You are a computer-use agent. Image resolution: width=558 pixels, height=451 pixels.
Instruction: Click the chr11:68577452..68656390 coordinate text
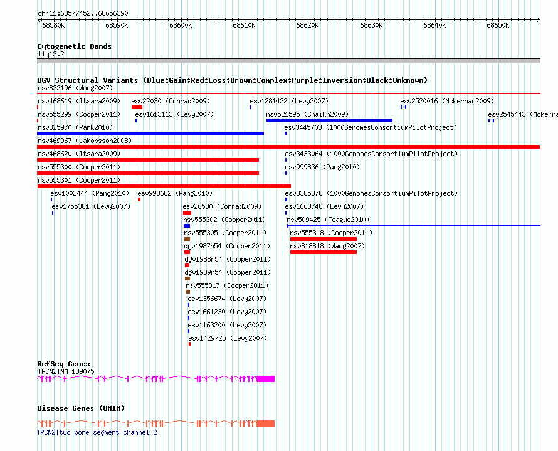83,13
